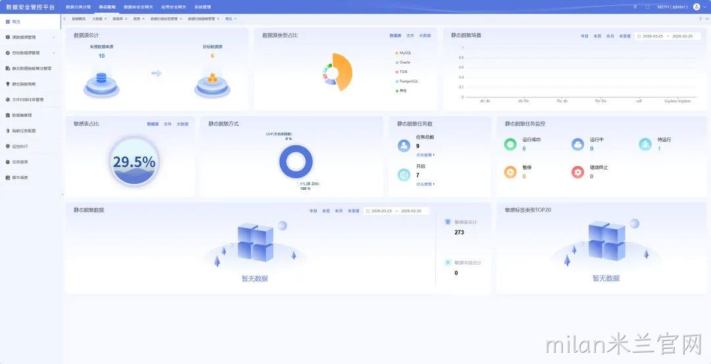The height and width of the screenshot is (364, 711).
Task: Click the teal 待运行 status icon
Action: (x=645, y=144)
